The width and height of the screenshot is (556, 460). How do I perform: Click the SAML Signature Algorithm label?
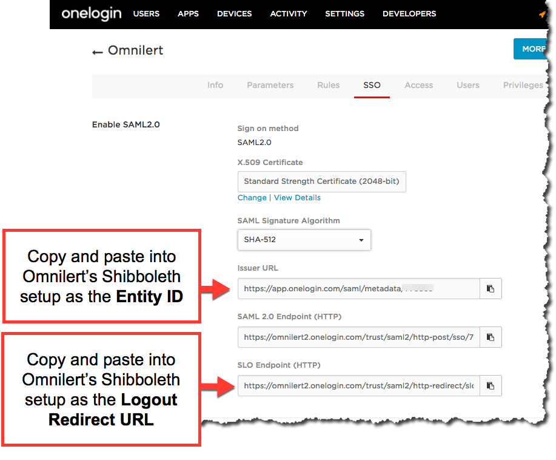coord(289,221)
